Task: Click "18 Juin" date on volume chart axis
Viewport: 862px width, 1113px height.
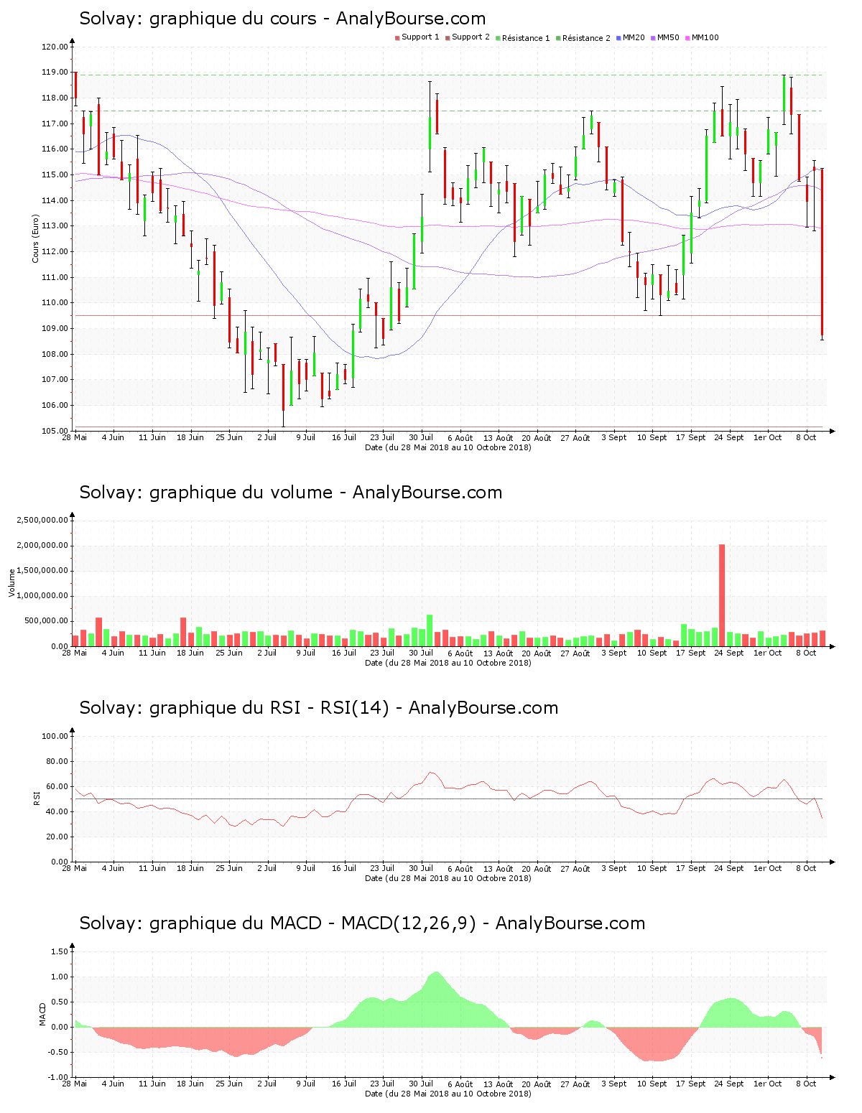Action: [x=190, y=653]
